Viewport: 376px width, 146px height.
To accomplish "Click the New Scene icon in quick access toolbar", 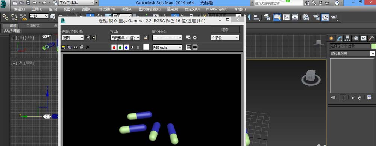I will (15, 3).
